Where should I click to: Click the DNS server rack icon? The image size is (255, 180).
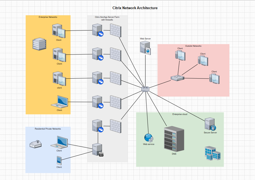coord(174,140)
